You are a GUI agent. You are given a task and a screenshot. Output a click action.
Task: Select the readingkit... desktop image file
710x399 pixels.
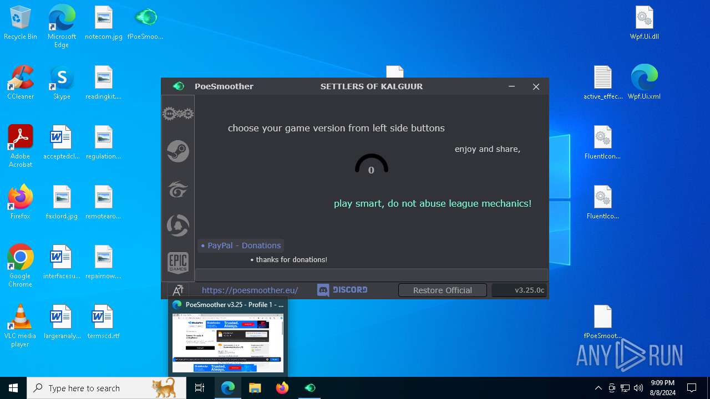coord(104,83)
